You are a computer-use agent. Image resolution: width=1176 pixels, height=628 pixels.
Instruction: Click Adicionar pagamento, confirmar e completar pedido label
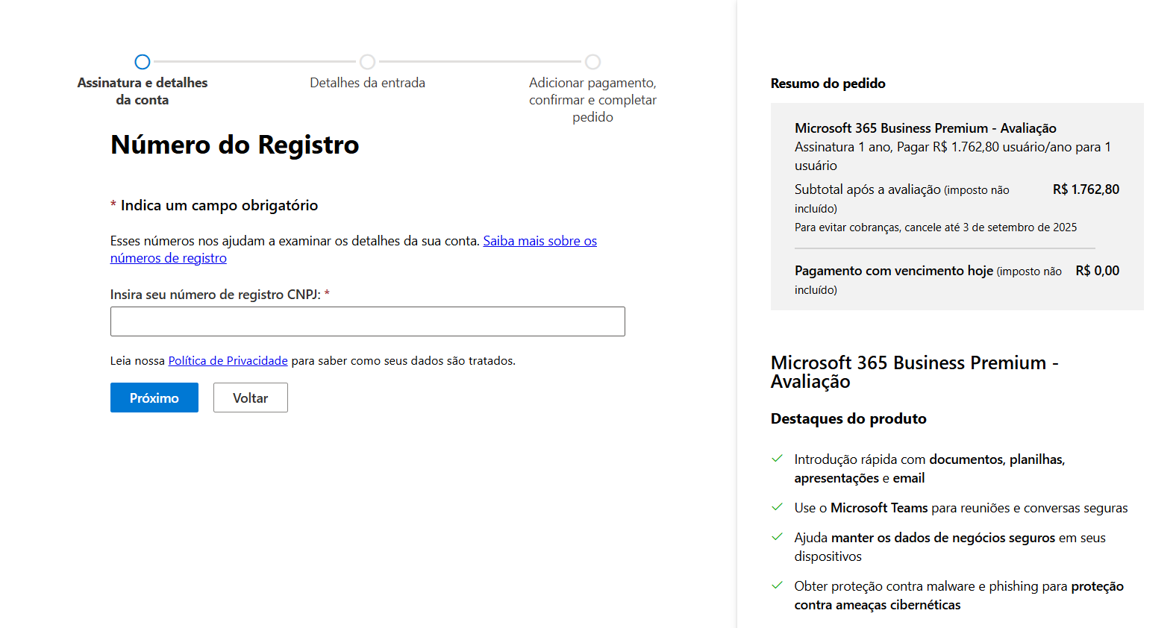point(592,100)
